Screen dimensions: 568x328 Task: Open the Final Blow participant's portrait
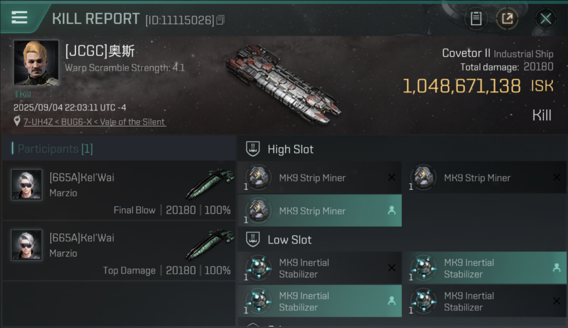(27, 185)
